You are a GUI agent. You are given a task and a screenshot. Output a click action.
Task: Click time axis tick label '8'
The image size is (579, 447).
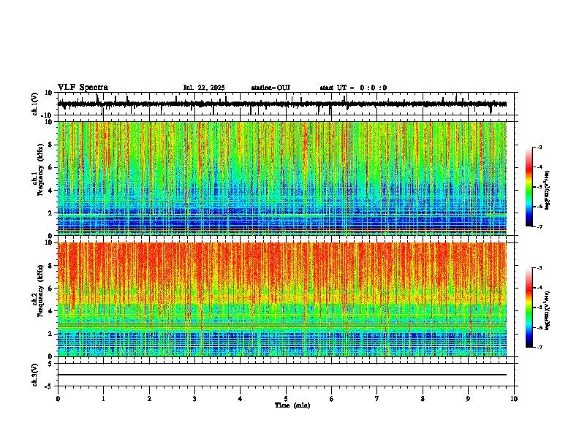pos(423,399)
